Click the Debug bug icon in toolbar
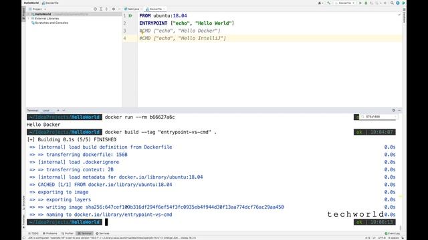This screenshot has width=428, height=240. click(x=366, y=3)
